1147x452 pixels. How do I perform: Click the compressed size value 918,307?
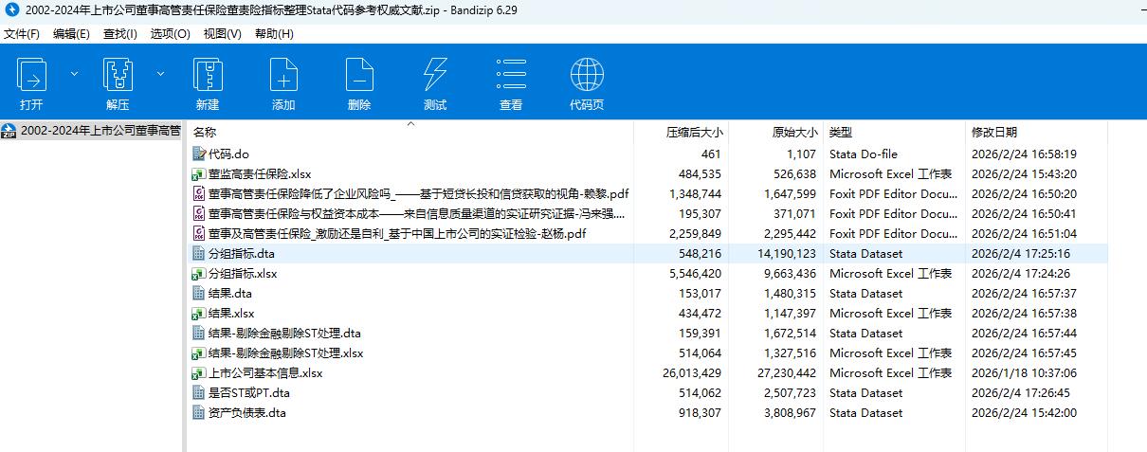click(700, 412)
